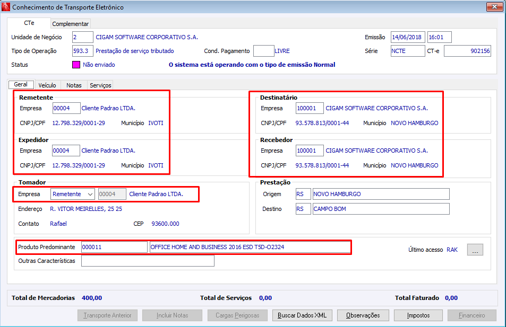Click the Transporte Anterior button
506x327 pixels.
(107, 315)
